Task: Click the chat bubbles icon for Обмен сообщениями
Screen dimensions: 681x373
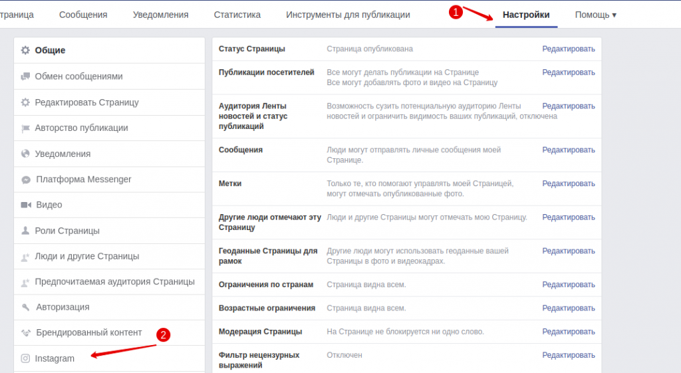Action: pos(25,76)
